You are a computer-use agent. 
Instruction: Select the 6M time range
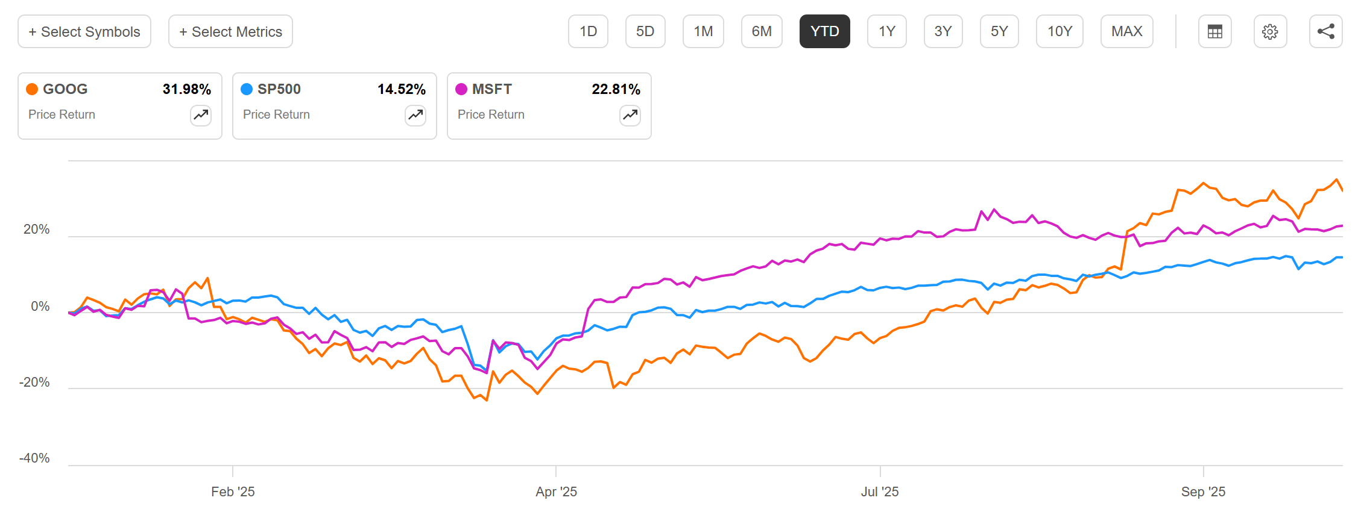click(762, 31)
